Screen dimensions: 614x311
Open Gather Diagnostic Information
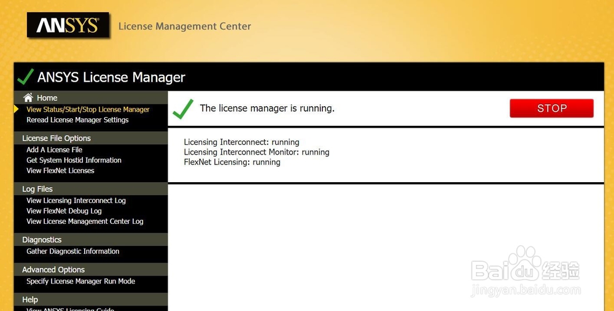[73, 251]
